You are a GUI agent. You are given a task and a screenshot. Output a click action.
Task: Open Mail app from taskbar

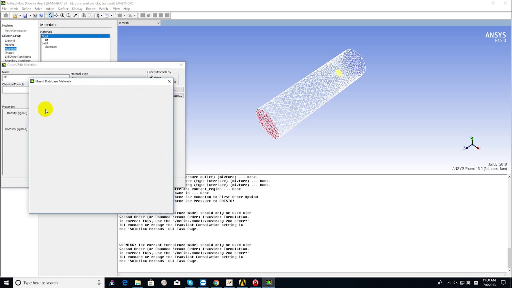[177, 283]
